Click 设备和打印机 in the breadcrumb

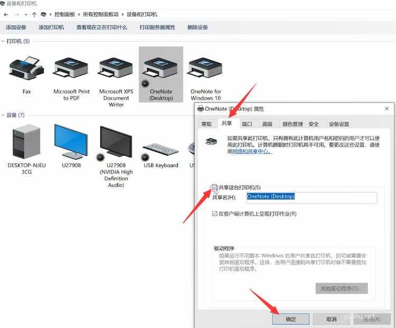[x=142, y=14]
